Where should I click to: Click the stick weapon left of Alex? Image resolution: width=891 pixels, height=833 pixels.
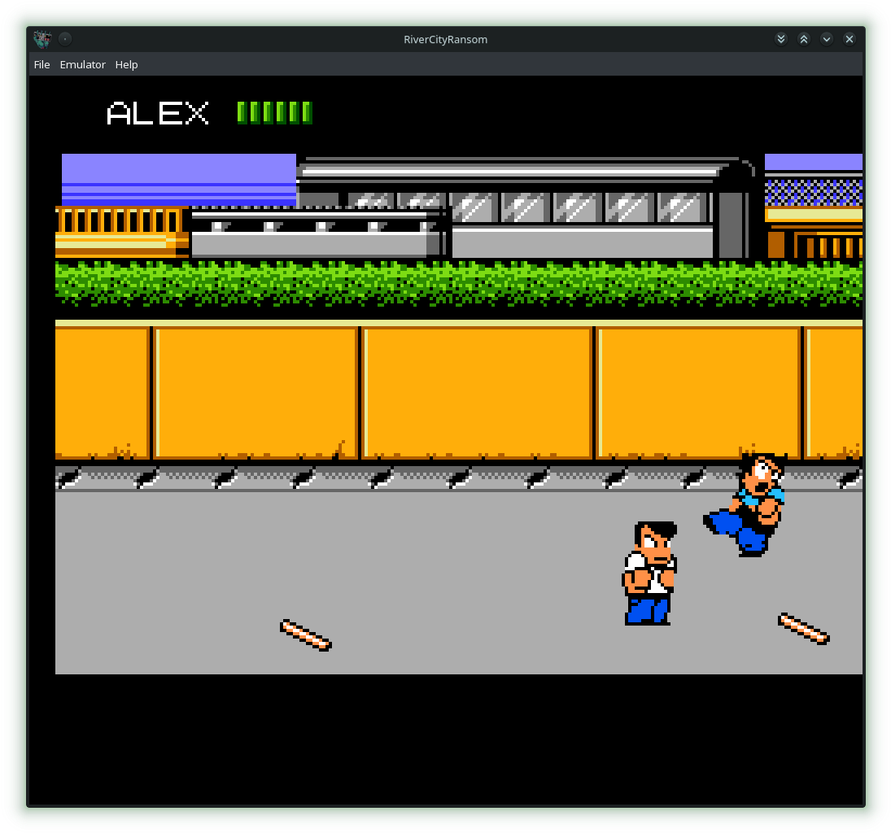(x=306, y=635)
